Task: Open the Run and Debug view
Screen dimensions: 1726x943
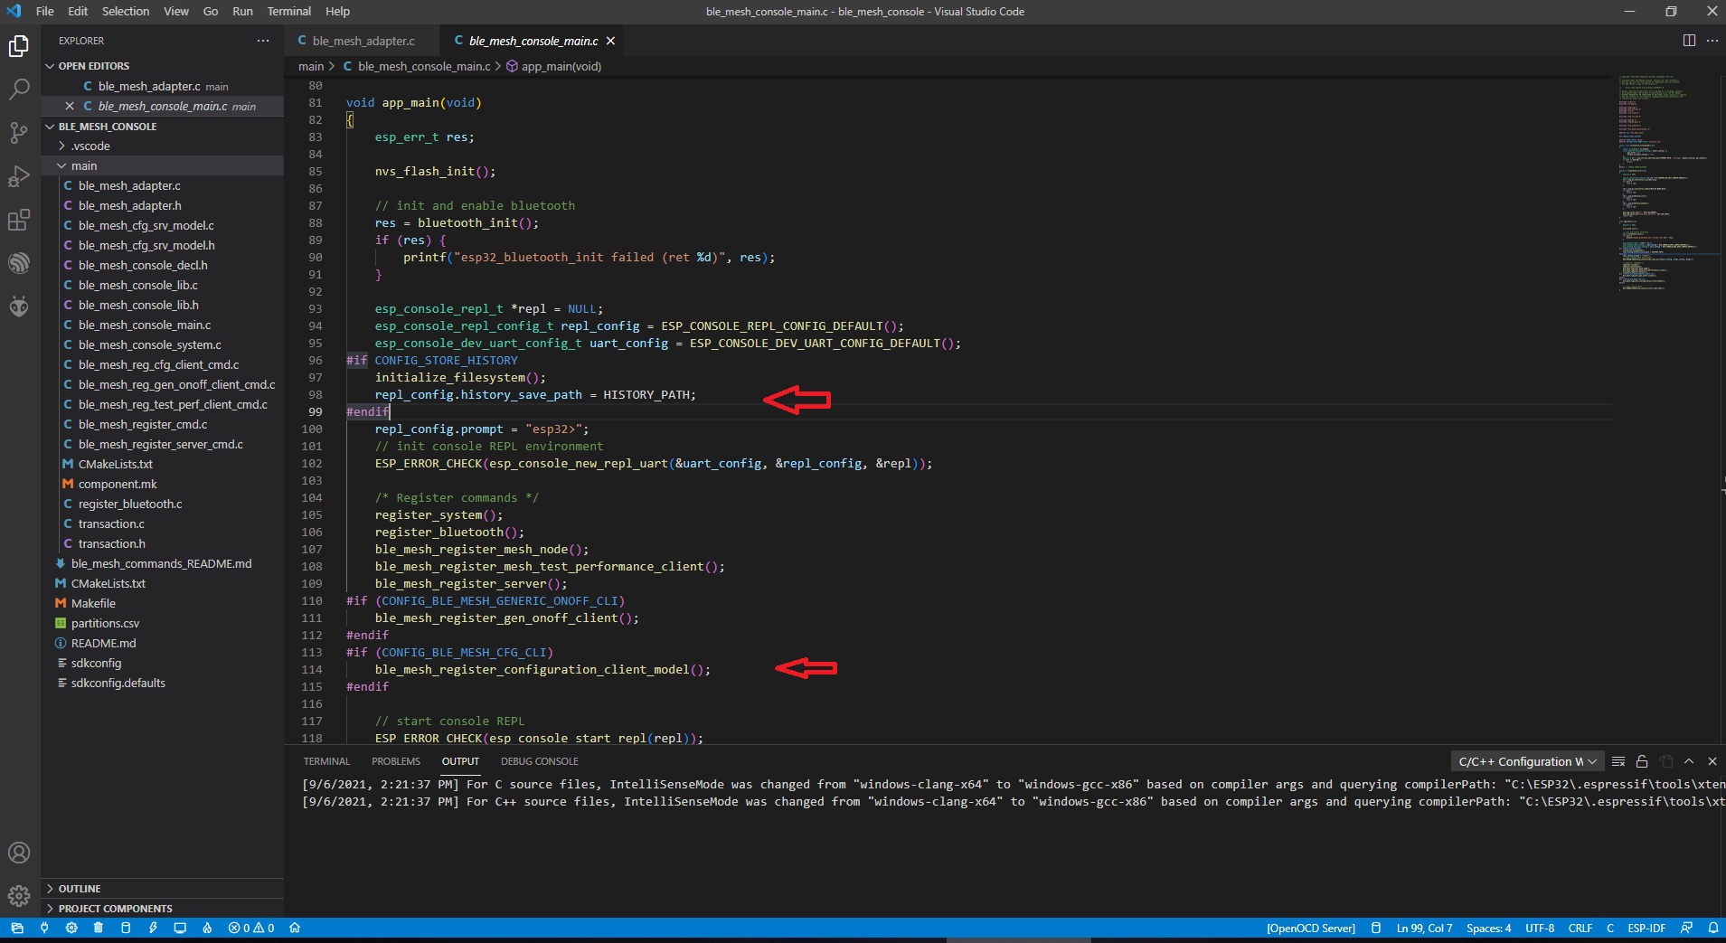Action: (19, 176)
